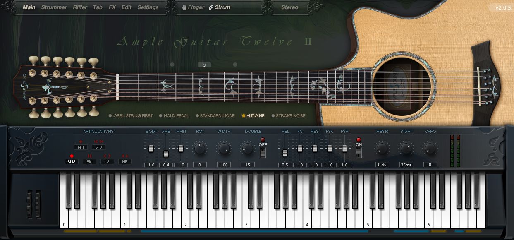Click the CAPO knob

(430, 148)
